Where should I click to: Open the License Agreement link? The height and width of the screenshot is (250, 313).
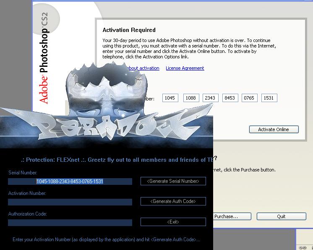[x=185, y=68]
